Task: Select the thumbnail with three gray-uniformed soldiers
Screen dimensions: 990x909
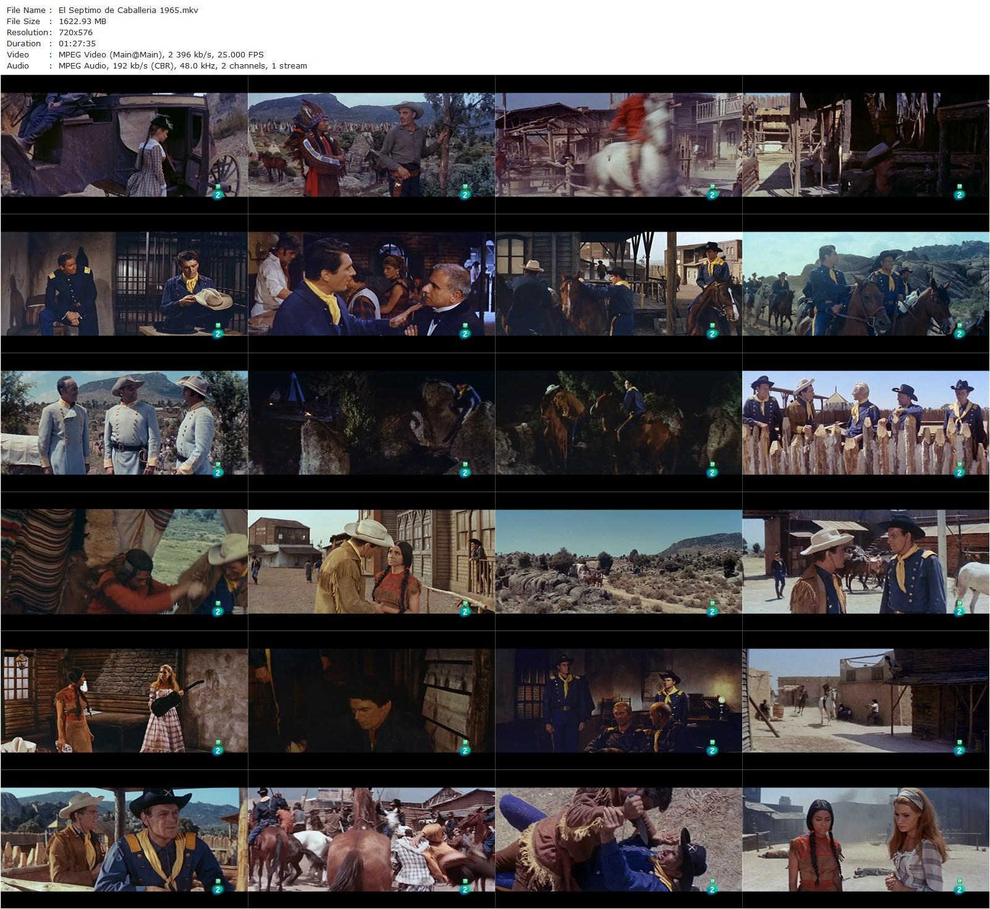Action: pos(124,423)
